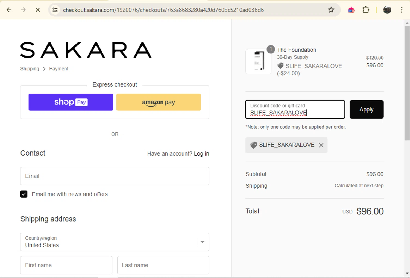Click the quantity badge on product image
The height and width of the screenshot is (278, 410).
(x=271, y=49)
